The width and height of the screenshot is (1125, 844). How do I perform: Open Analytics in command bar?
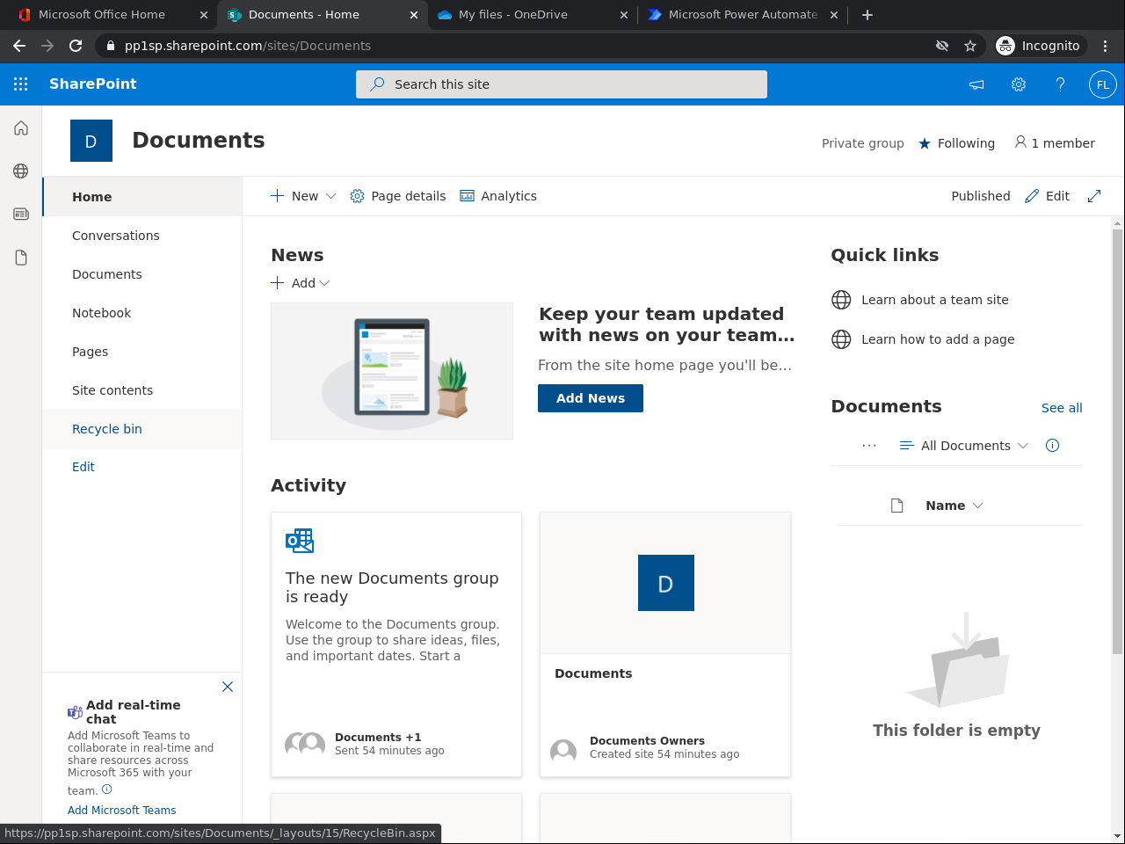(x=498, y=196)
